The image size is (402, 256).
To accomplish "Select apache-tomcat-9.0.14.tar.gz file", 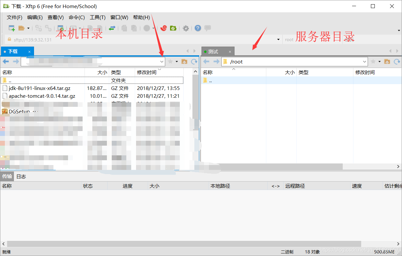I will [x=92, y=96].
